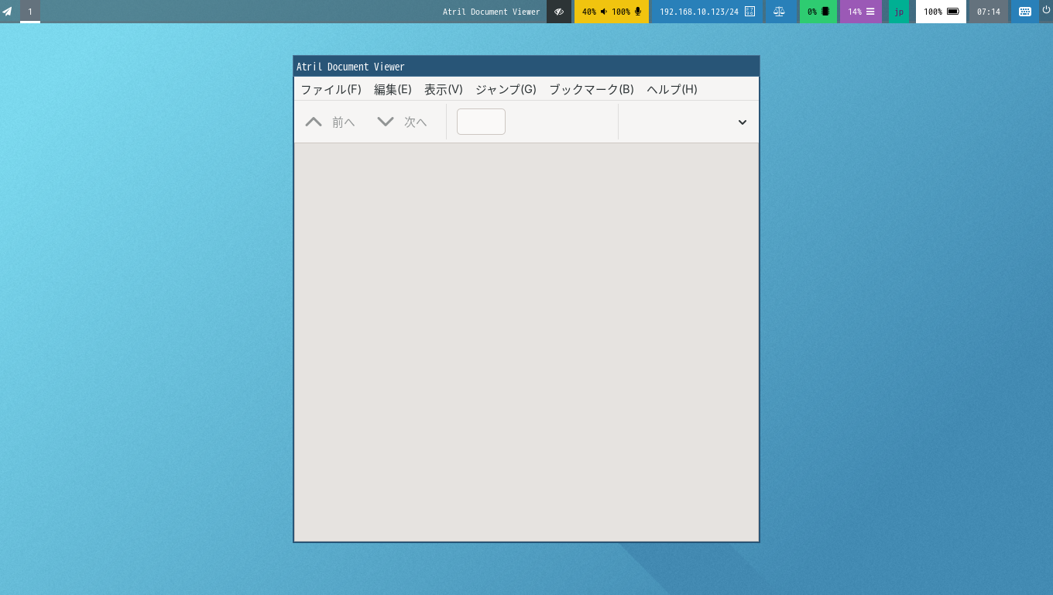Screen dimensions: 1053x595
Task: Click the memory usage bars icon
Action: pyautogui.click(x=870, y=12)
